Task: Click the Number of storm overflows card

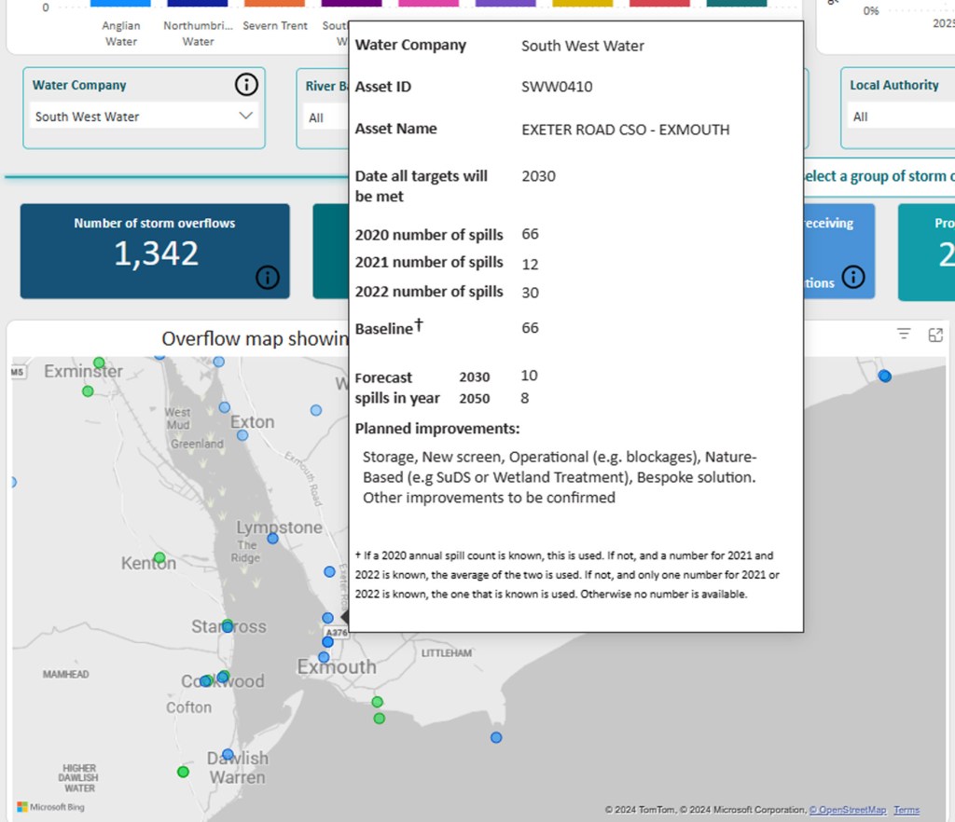Action: (155, 251)
